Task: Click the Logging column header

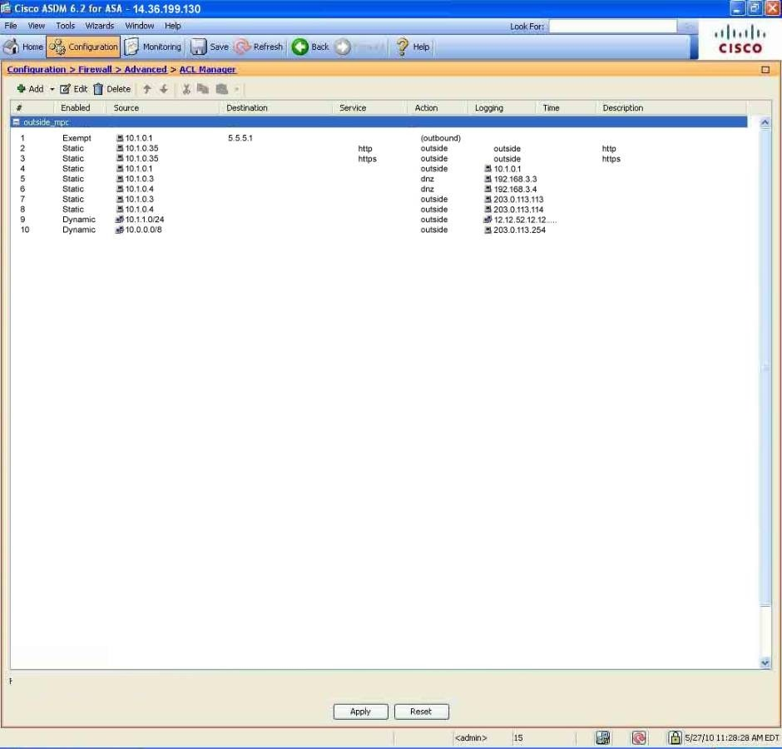Action: pos(502,108)
